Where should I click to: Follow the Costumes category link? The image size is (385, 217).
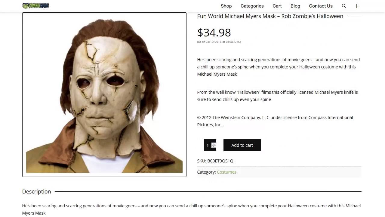tap(226, 172)
